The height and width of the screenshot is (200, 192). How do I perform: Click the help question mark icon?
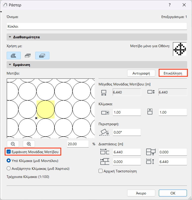pos(169,5)
